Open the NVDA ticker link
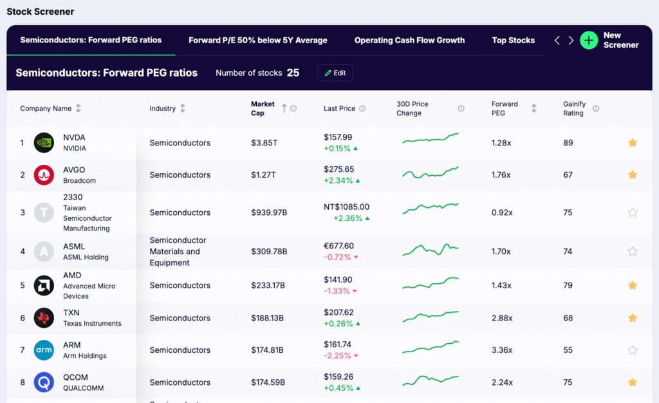659x403 pixels. [74, 137]
